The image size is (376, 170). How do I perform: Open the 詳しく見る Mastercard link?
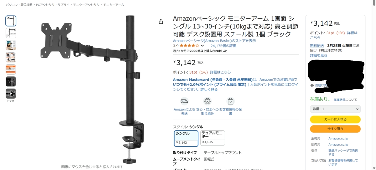209,90
